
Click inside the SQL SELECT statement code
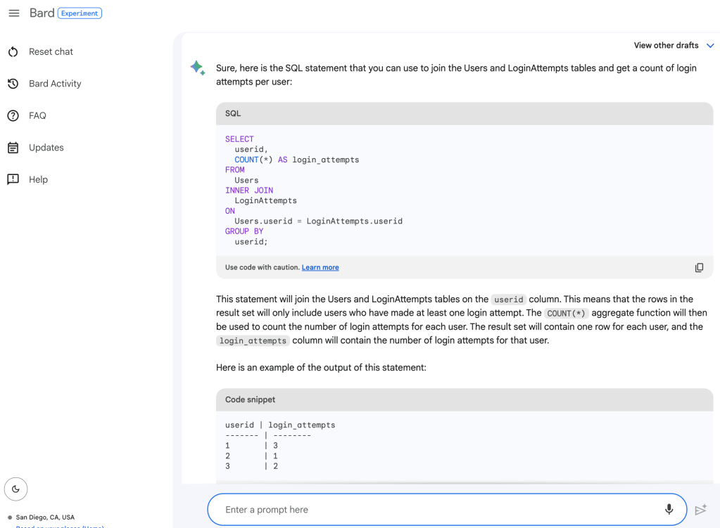tap(313, 190)
